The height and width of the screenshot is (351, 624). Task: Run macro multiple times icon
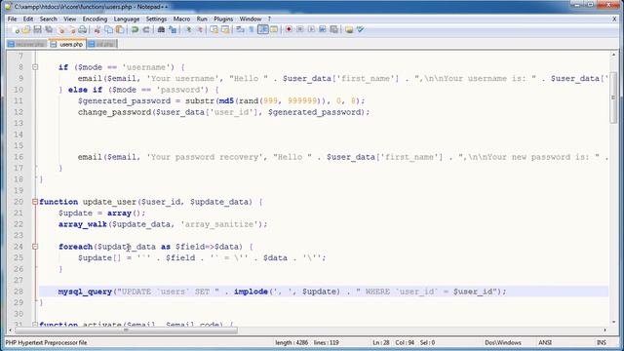(x=323, y=30)
